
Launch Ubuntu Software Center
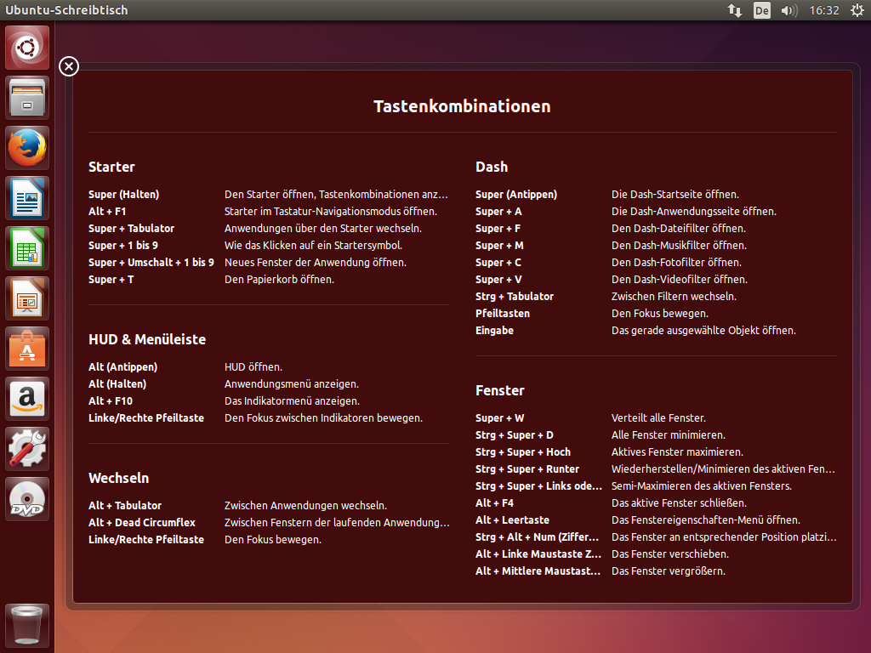(x=27, y=349)
